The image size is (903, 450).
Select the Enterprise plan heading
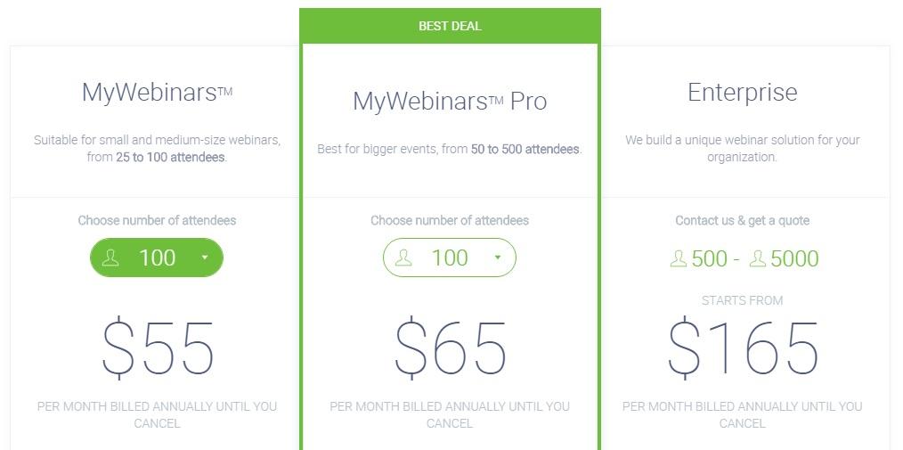pyautogui.click(x=743, y=92)
